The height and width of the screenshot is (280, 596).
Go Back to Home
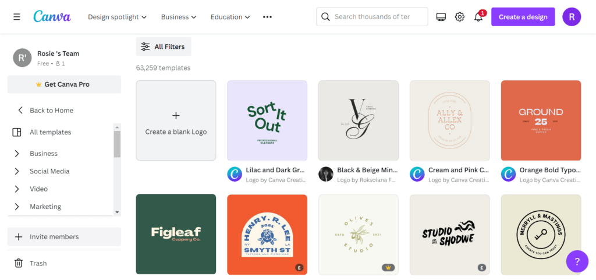[51, 110]
